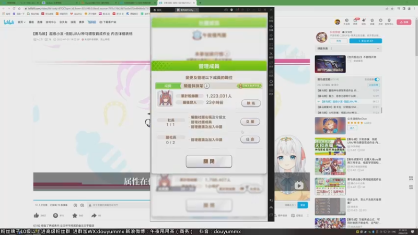Click 下载客户端 link in bilibili header
418x235 pixels.
[108, 22]
